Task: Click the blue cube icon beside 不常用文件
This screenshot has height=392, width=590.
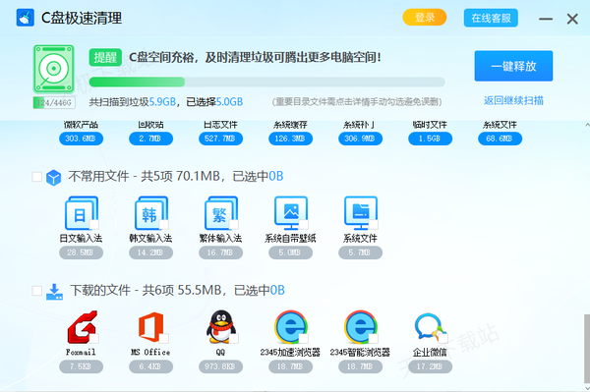Action: (x=53, y=178)
